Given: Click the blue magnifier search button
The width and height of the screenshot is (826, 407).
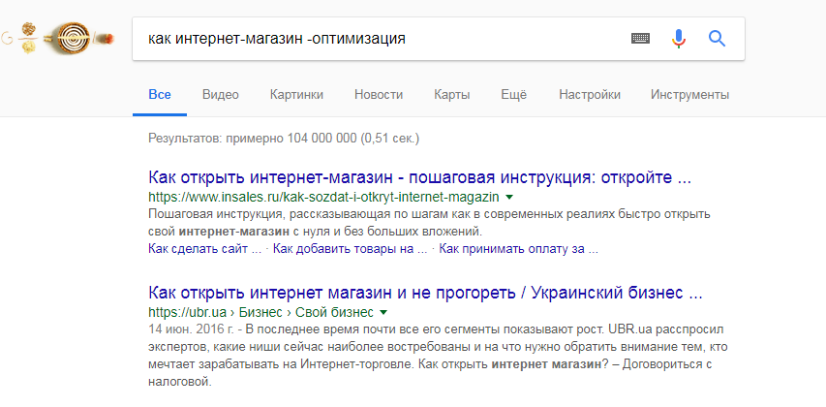Looking at the screenshot, I should coord(717,39).
